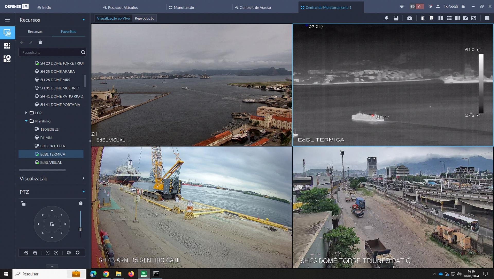The image size is (494, 279).
Task: Expand the bottom PTZ panel chevron
Action: point(52,267)
